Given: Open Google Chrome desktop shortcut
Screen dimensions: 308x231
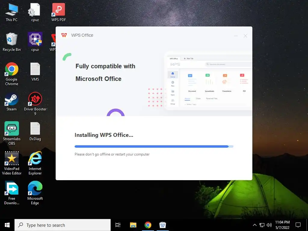Looking at the screenshot, I should coord(12,74).
